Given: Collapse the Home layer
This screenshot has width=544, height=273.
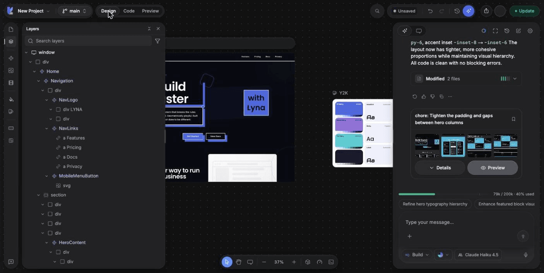Looking at the screenshot, I should [34, 72].
